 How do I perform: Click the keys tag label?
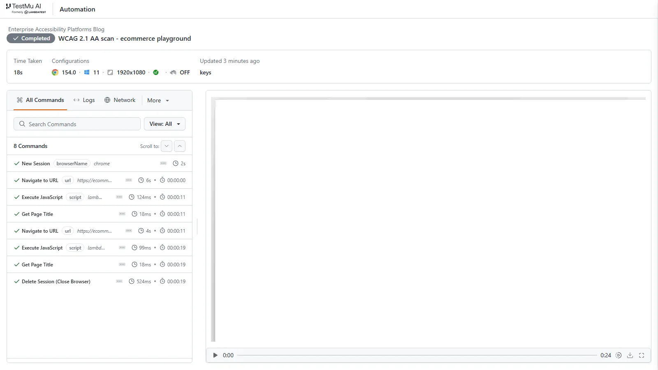[206, 72]
